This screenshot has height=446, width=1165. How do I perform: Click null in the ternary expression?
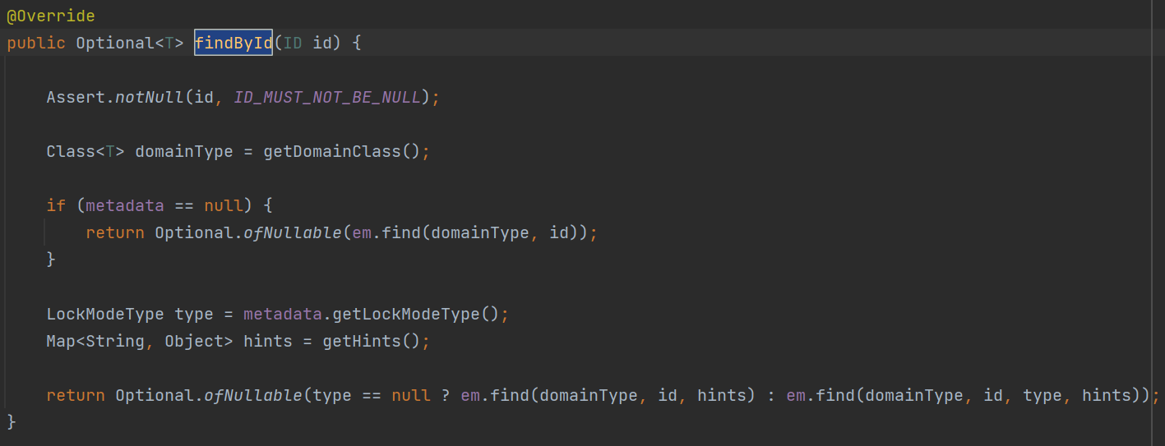[x=411, y=395]
